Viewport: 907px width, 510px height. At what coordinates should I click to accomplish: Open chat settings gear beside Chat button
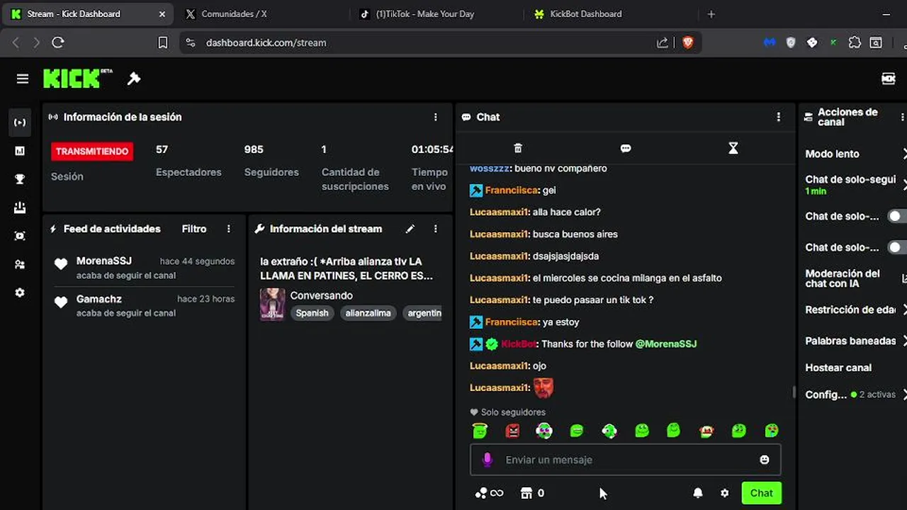724,493
